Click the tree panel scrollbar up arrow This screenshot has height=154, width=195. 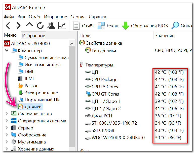pos(72,43)
